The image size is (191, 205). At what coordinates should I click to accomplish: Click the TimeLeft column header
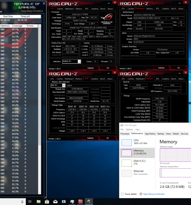pos(25,16)
